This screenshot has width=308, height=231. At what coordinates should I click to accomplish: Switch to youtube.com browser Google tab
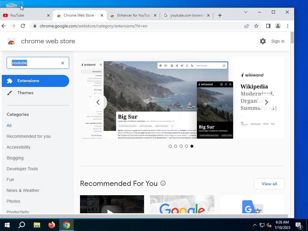click(x=186, y=15)
